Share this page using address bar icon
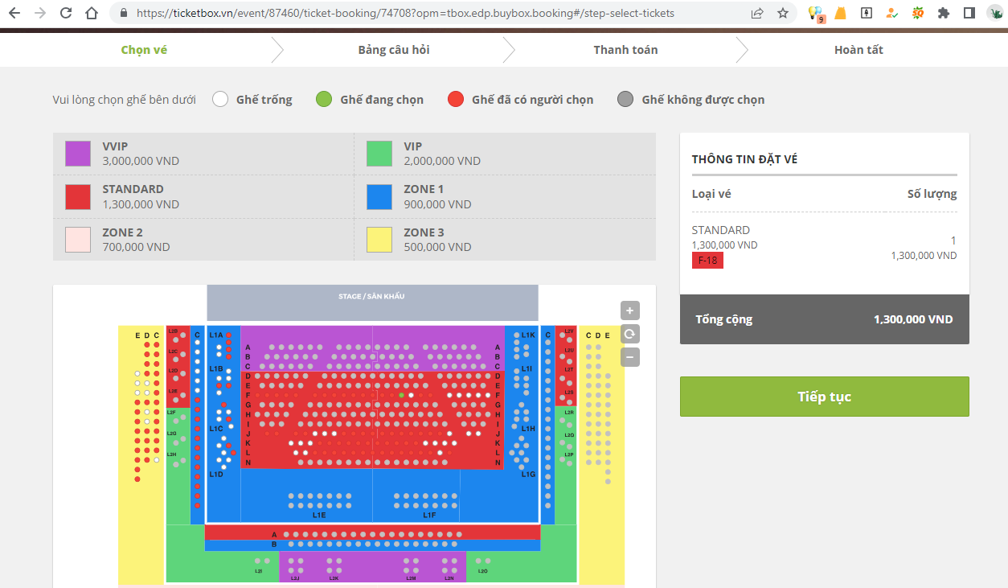 [x=757, y=13]
